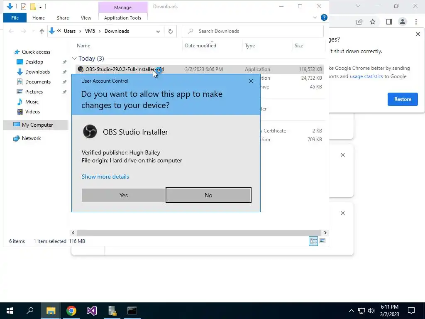Close the User Account Control dialog

251,81
